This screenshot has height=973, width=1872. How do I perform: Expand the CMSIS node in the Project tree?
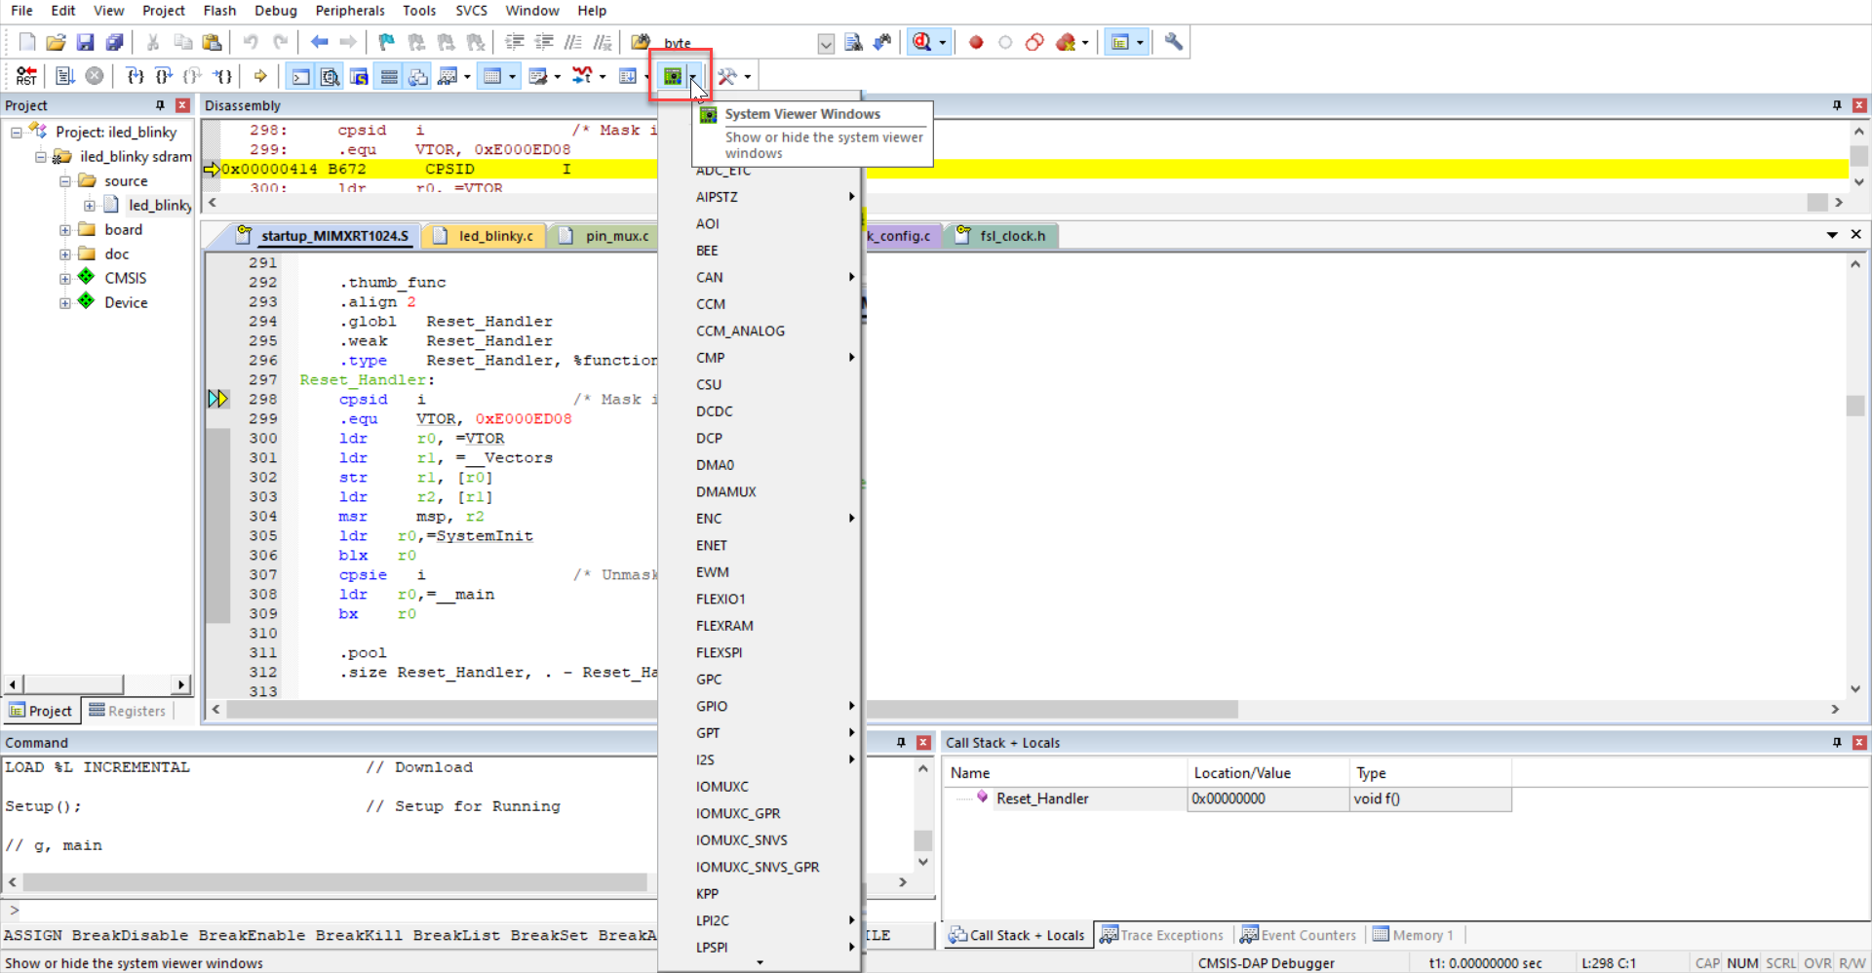coord(64,277)
